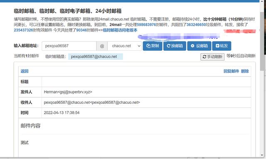This screenshot has height=159, width=266.
Task: Open the chacuo.net domain dropdown
Action: pyautogui.click(x=125, y=46)
